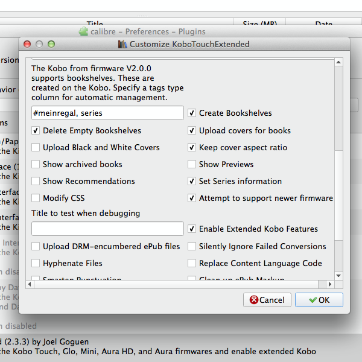Click the 'The Kobo from firmware V2.0.0' description text
The image size is (362, 362).
tap(107, 83)
